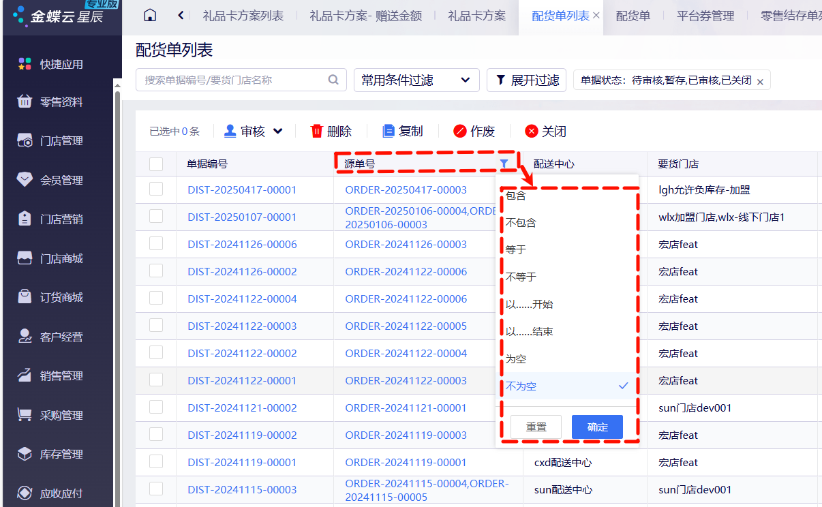Toggle the select-all header checkbox

point(156,164)
